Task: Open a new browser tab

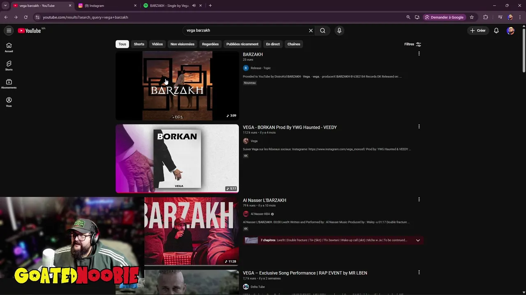Action: point(210,6)
